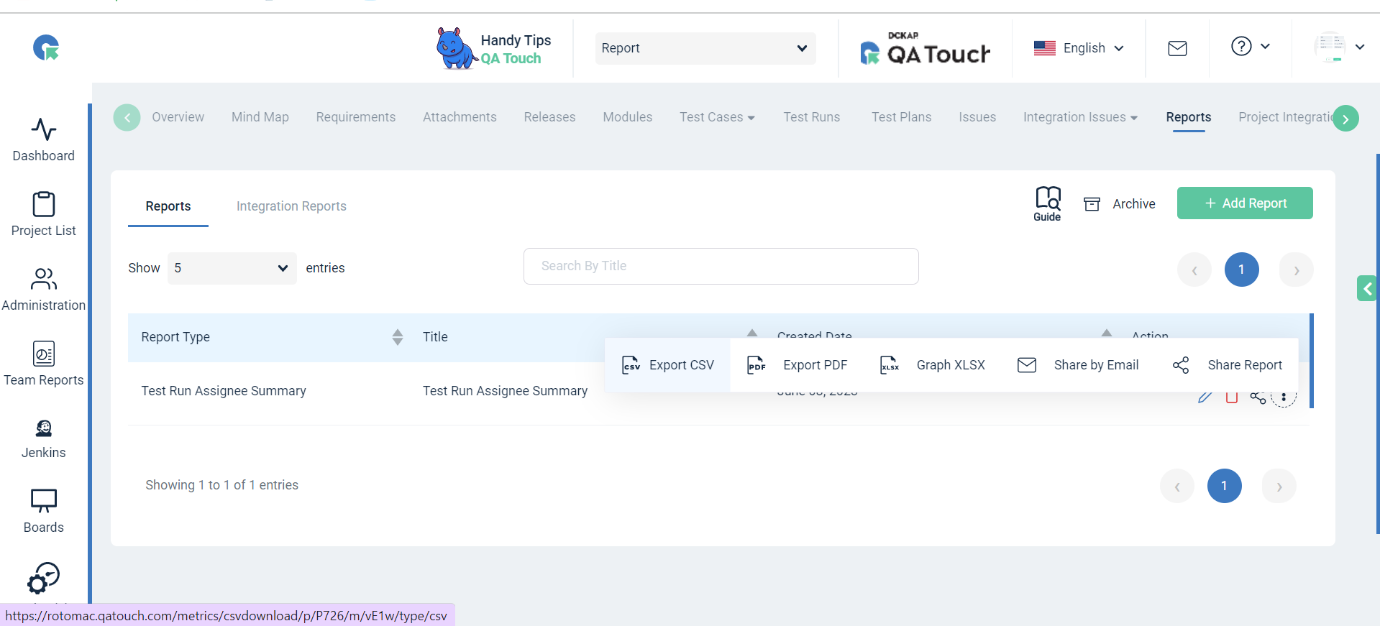Choose Share Report from the popup menu
Viewport: 1380px width, 626px height.
click(1228, 365)
